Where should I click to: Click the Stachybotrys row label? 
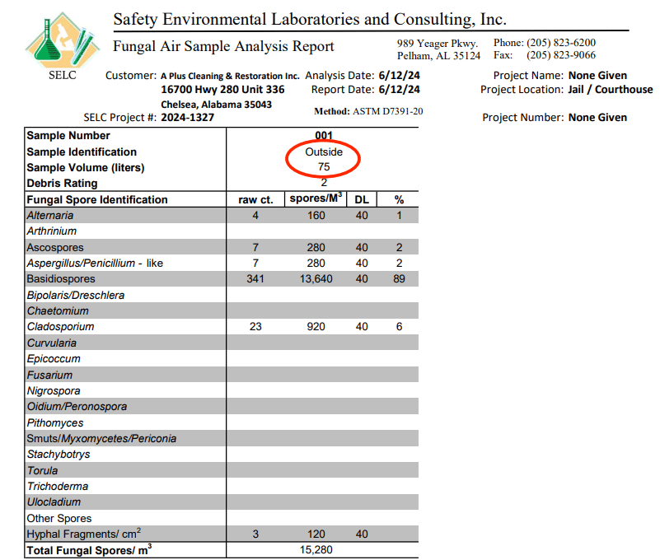tap(59, 455)
